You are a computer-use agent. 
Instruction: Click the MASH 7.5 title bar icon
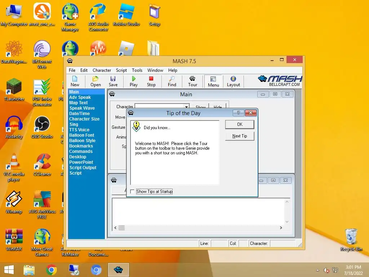[x=70, y=61]
